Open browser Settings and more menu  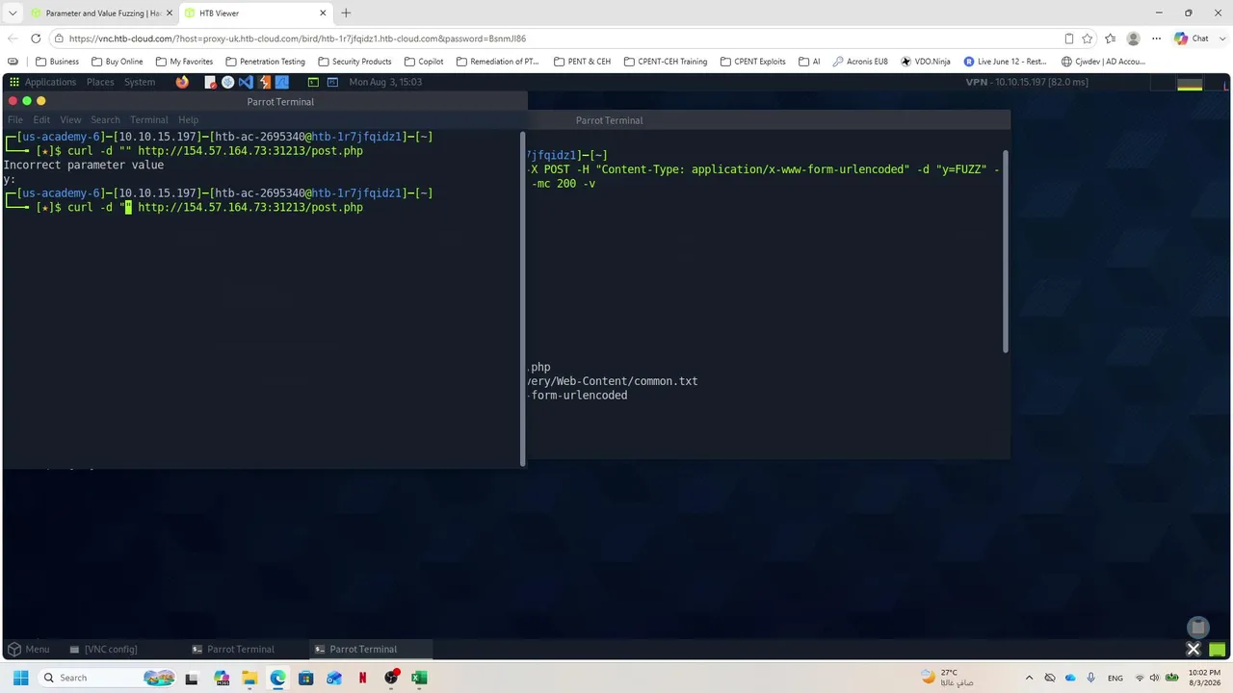tap(1156, 38)
